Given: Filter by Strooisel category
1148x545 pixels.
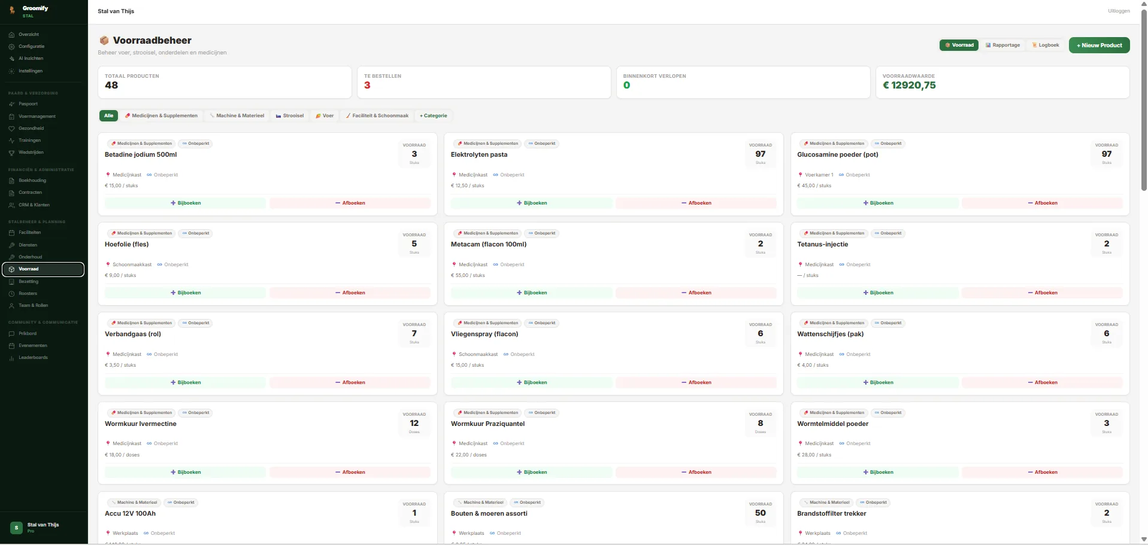Looking at the screenshot, I should point(290,115).
